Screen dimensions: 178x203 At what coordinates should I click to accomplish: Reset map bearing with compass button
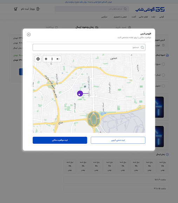(58, 59)
